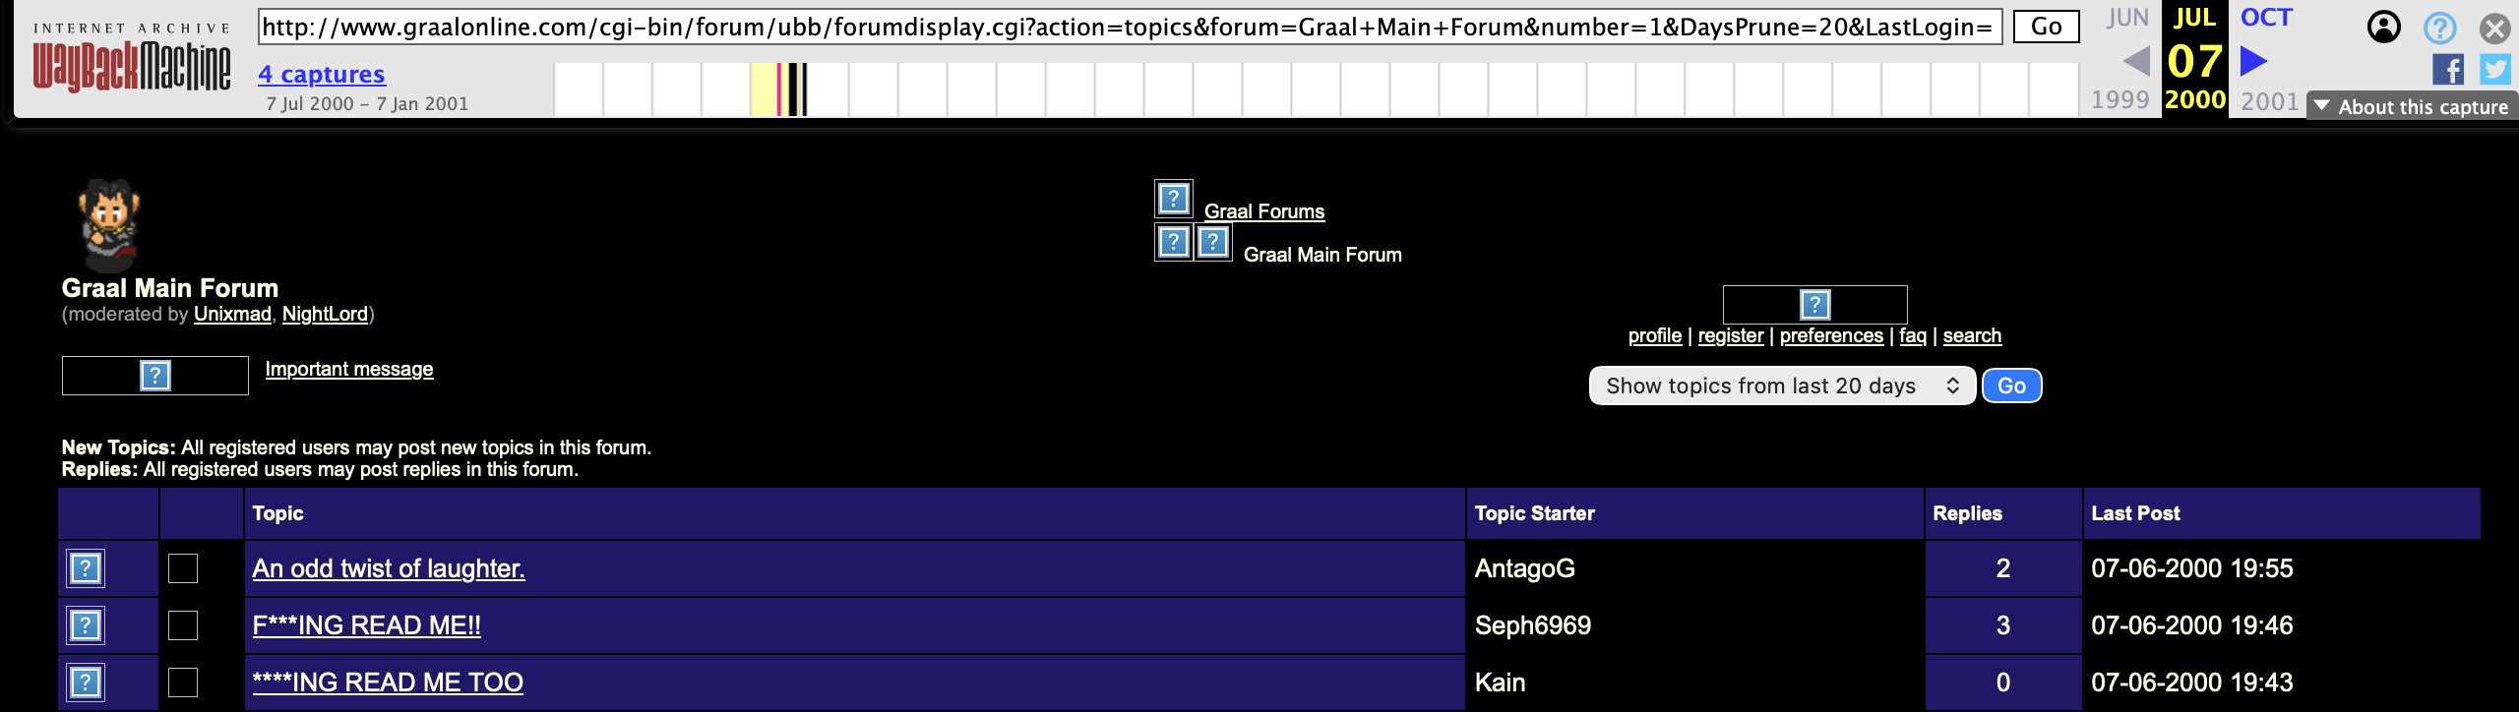2519x712 pixels.
Task: Close the Wayback toolbar
Action: pos(2495,28)
